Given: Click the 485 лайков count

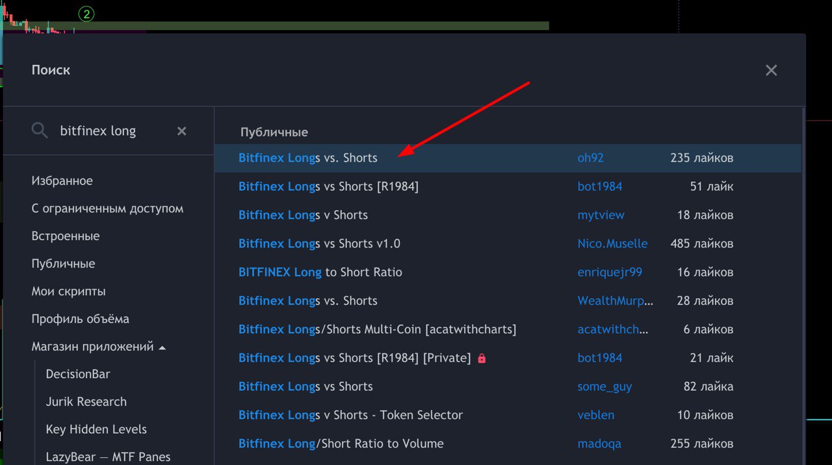Looking at the screenshot, I should (702, 244).
